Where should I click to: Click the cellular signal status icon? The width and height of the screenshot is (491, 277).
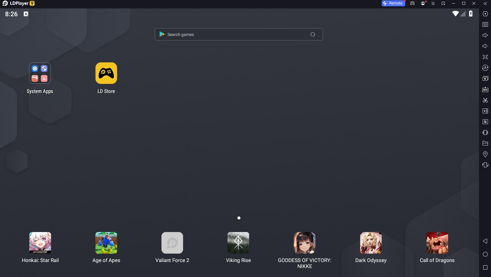[x=463, y=13]
